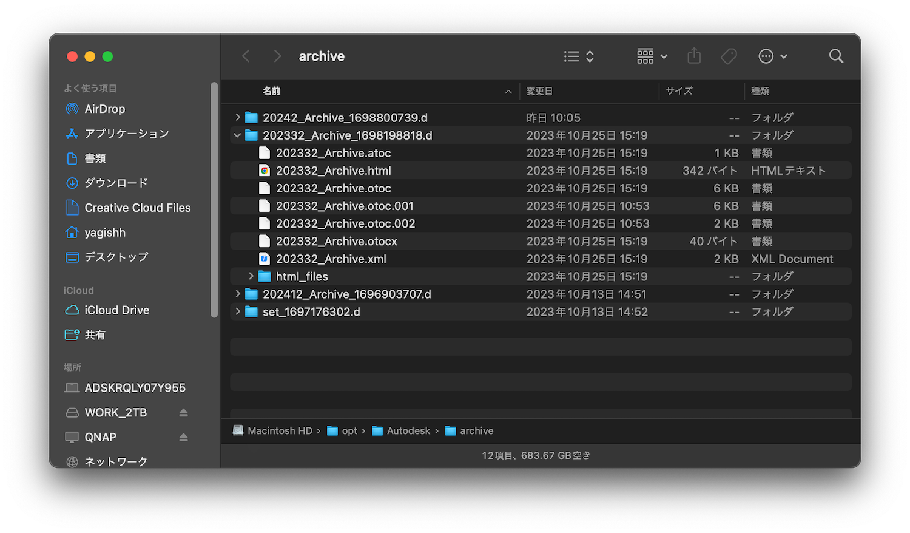910x533 pixels.
Task: Sort by the 名前 column header
Action: [x=271, y=91]
